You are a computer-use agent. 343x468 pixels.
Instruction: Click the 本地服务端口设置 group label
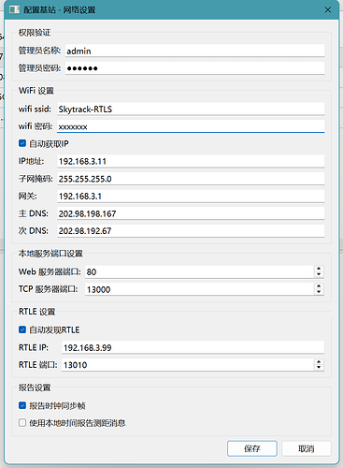pyautogui.click(x=50, y=254)
